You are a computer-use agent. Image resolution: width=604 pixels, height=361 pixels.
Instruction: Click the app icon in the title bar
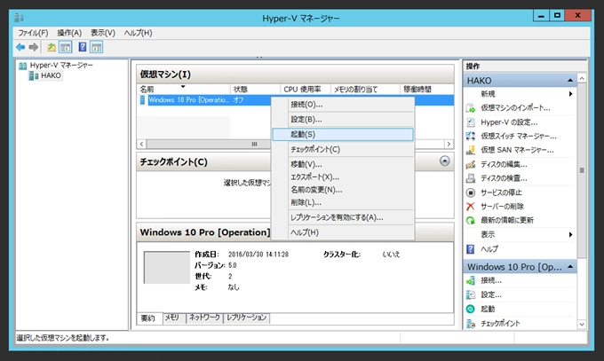19,18
